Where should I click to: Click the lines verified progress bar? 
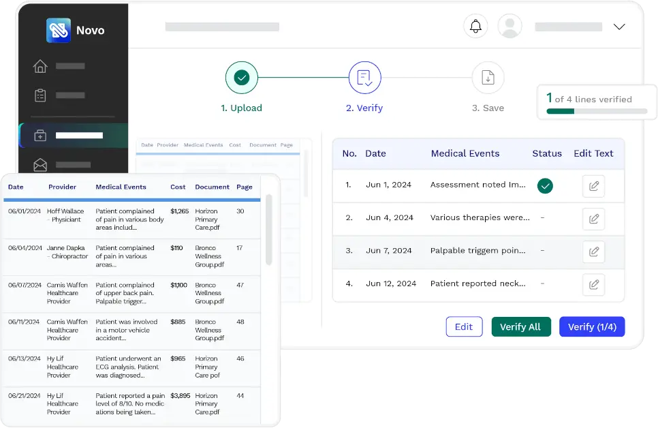(597, 111)
